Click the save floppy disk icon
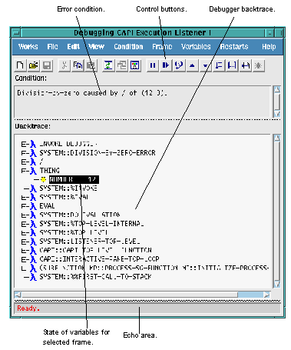This screenshot has height=350, width=291. point(47,65)
